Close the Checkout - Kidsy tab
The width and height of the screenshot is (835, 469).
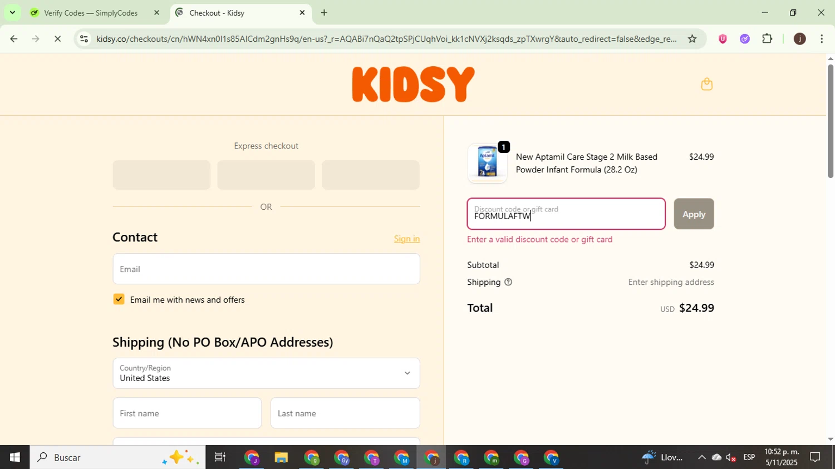[302, 12]
